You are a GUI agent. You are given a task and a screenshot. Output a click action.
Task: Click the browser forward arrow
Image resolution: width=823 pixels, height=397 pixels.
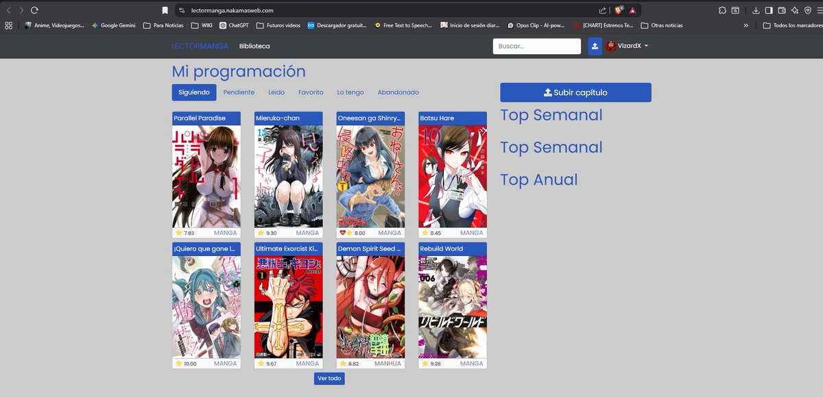coord(21,10)
